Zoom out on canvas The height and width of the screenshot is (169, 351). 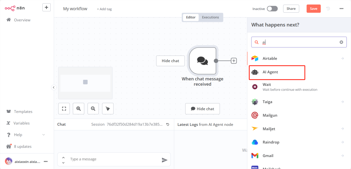(93, 109)
